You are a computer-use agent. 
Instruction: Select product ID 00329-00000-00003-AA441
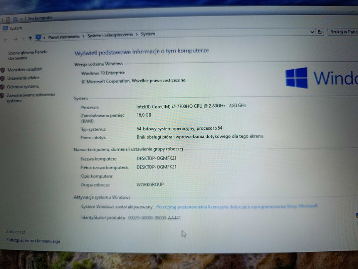tap(155, 217)
